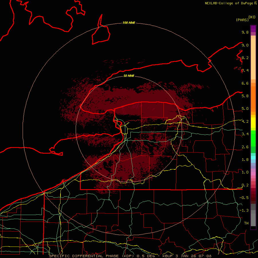Click the 100 NMI range ring label
This screenshot has height=258, width=258.
(129, 23)
